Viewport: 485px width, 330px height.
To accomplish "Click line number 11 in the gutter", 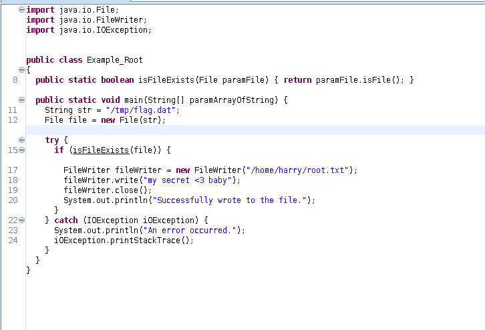I will (x=13, y=110).
